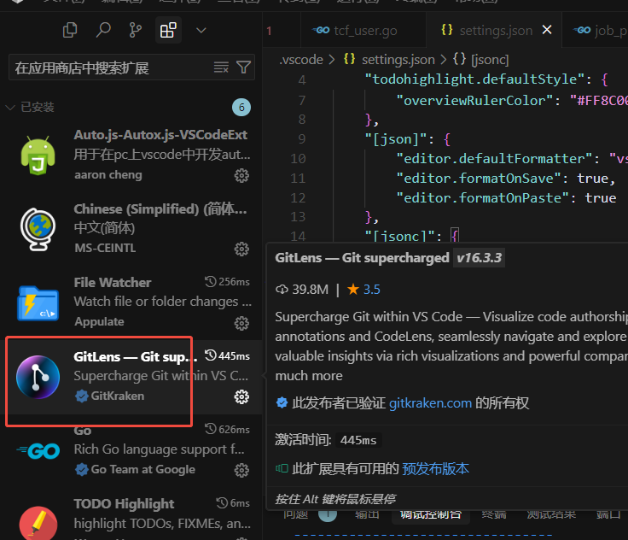Click .vscode breadcrumb segment
This screenshot has height=540, width=628.
coord(301,60)
